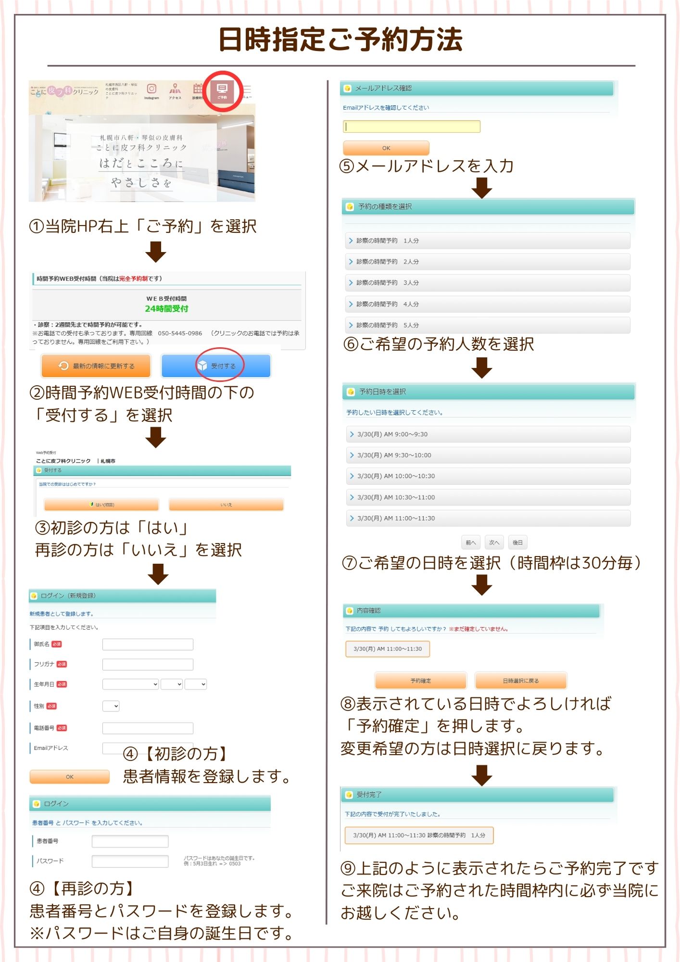The width and height of the screenshot is (680, 962).
Task: Click the 後日 pagination button
Action: tap(517, 543)
